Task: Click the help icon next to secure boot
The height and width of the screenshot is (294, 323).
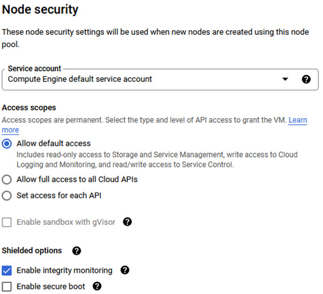Action: [97, 286]
